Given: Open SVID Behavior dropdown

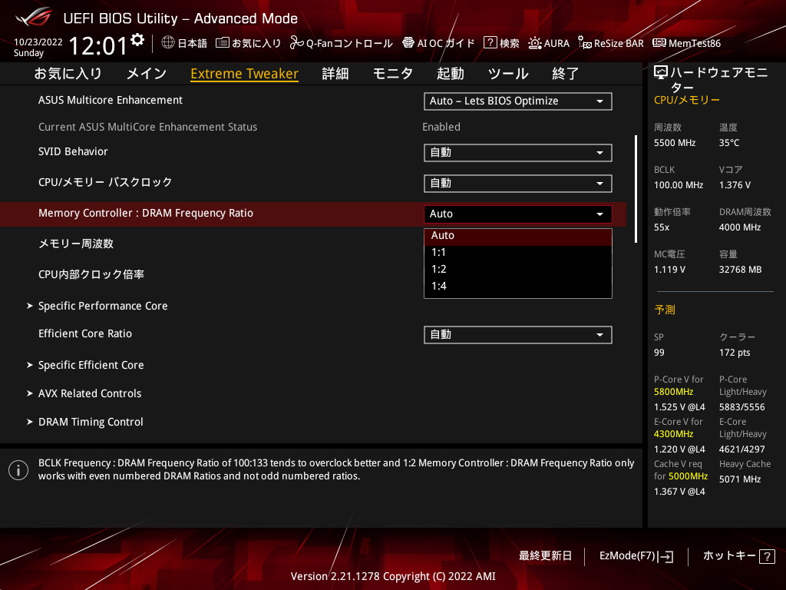Looking at the screenshot, I should [x=518, y=153].
